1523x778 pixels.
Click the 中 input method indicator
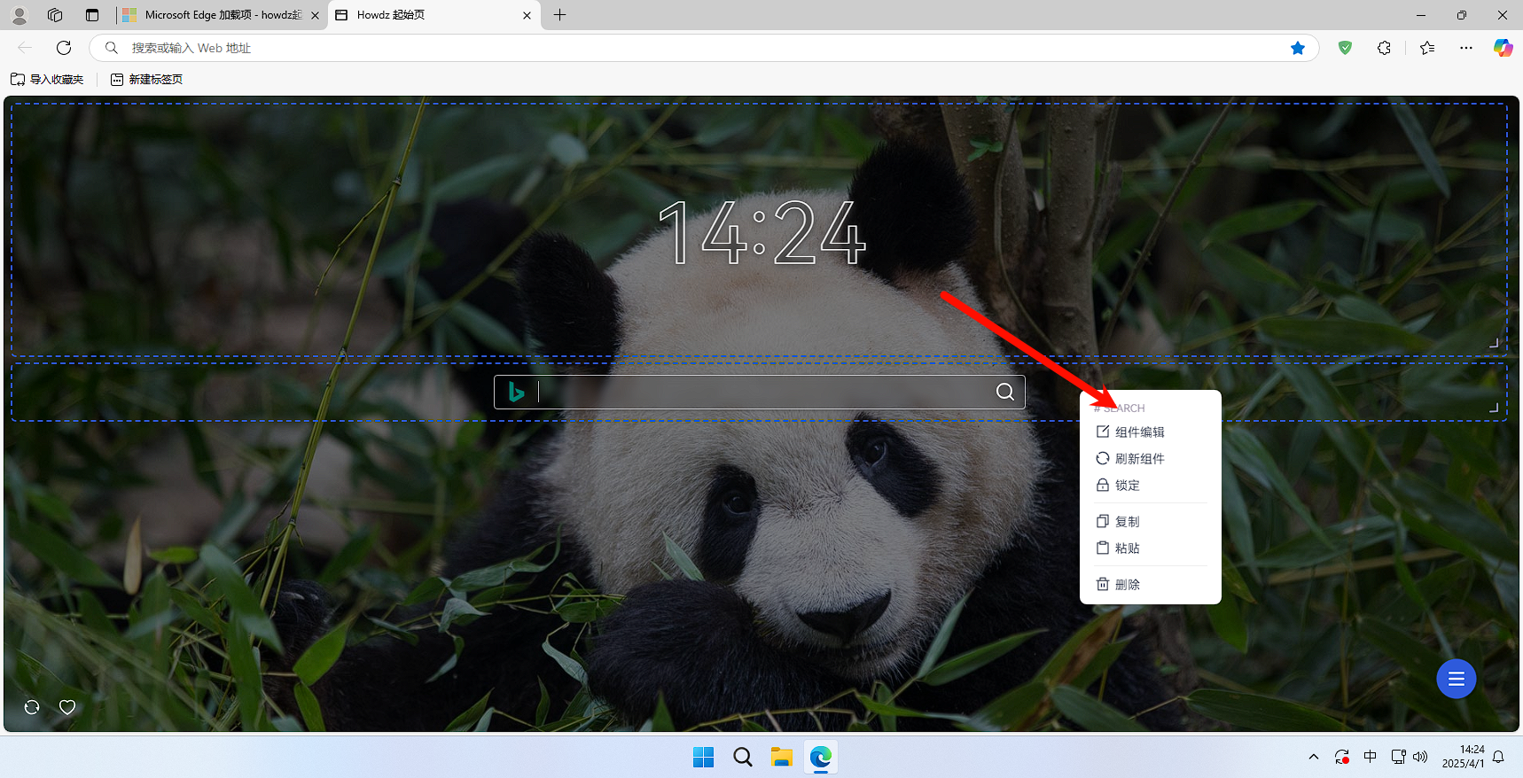tap(1370, 757)
